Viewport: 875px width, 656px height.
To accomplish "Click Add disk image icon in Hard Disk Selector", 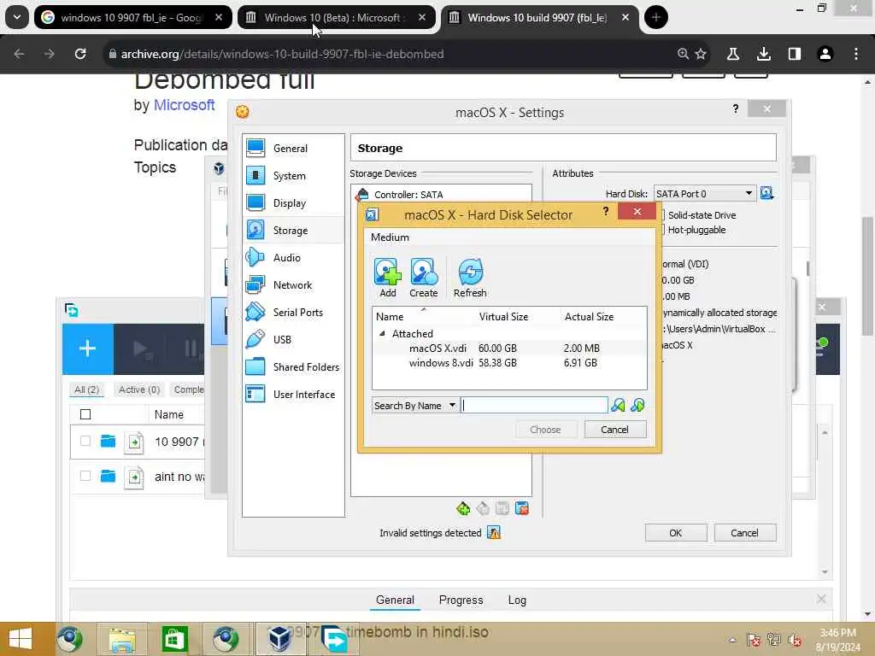I will 387,278.
